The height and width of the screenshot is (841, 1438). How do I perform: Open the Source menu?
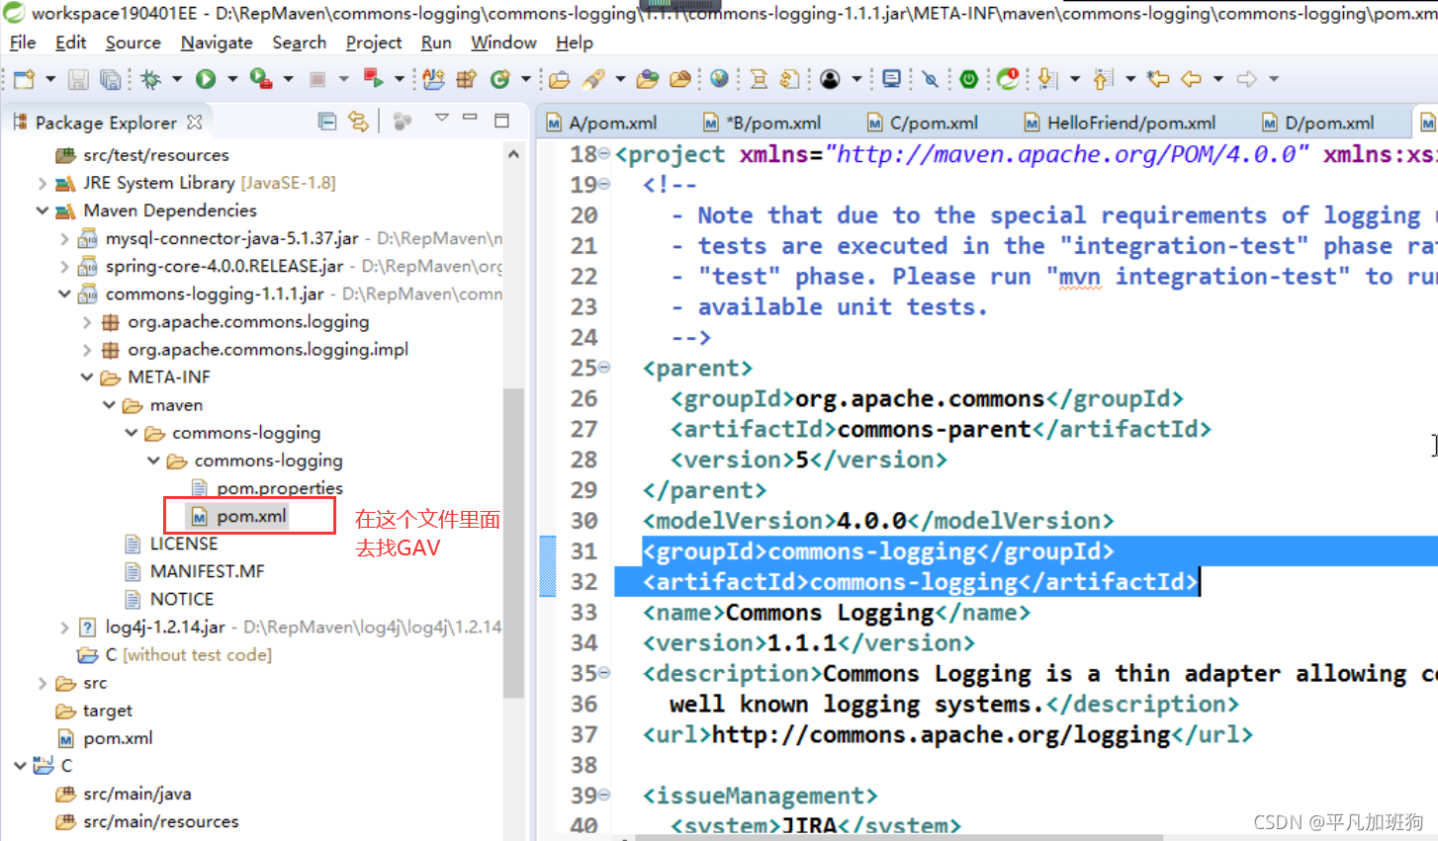coord(133,42)
